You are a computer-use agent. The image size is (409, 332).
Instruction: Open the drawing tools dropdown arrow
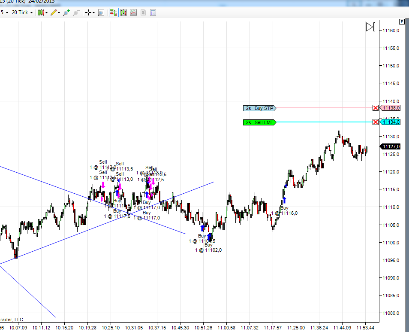59,12
